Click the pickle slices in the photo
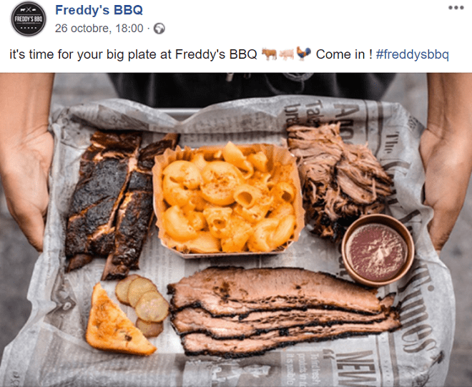The width and height of the screenshot is (472, 387). (143, 304)
